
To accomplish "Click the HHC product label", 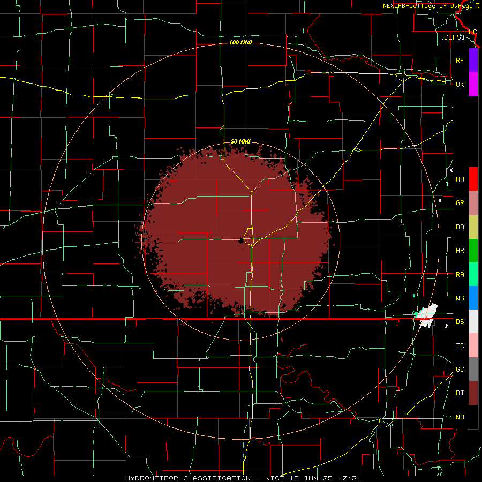I will tap(470, 32).
